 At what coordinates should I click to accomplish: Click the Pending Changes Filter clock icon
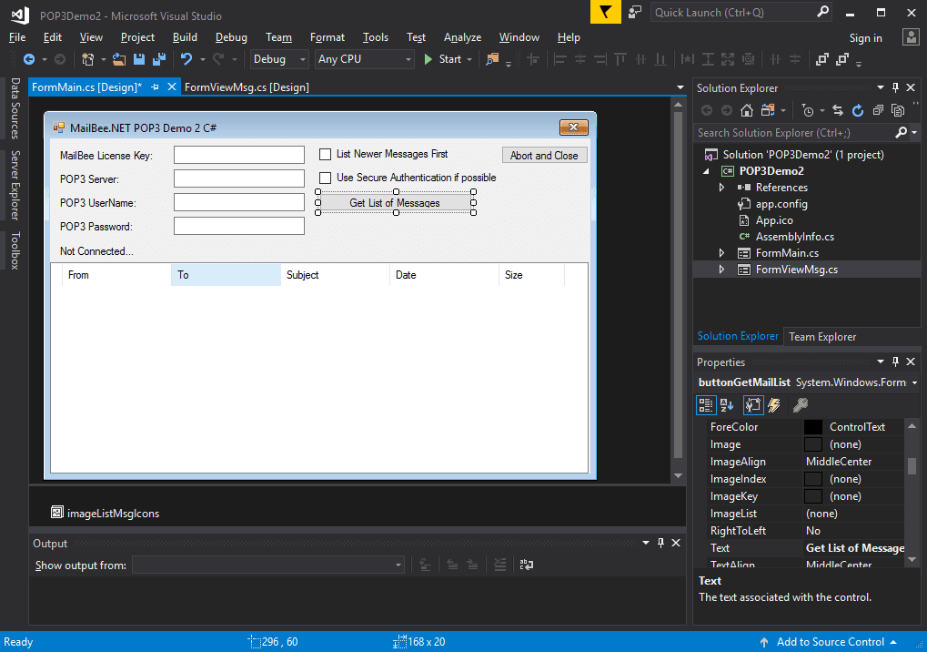pos(808,110)
